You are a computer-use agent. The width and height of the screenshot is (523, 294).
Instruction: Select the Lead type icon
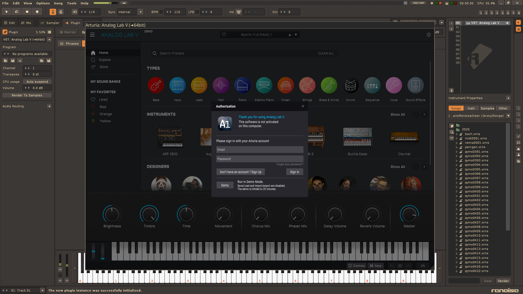[x=199, y=85]
